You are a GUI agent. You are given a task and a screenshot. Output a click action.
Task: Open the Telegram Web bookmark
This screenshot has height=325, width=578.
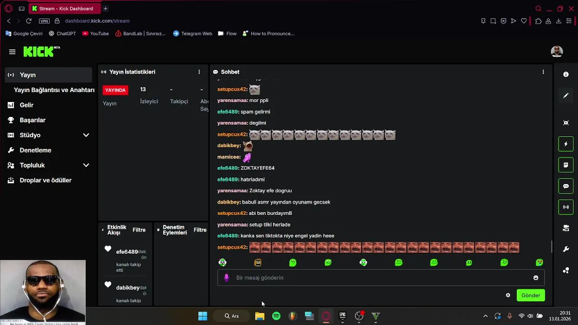tap(192, 33)
